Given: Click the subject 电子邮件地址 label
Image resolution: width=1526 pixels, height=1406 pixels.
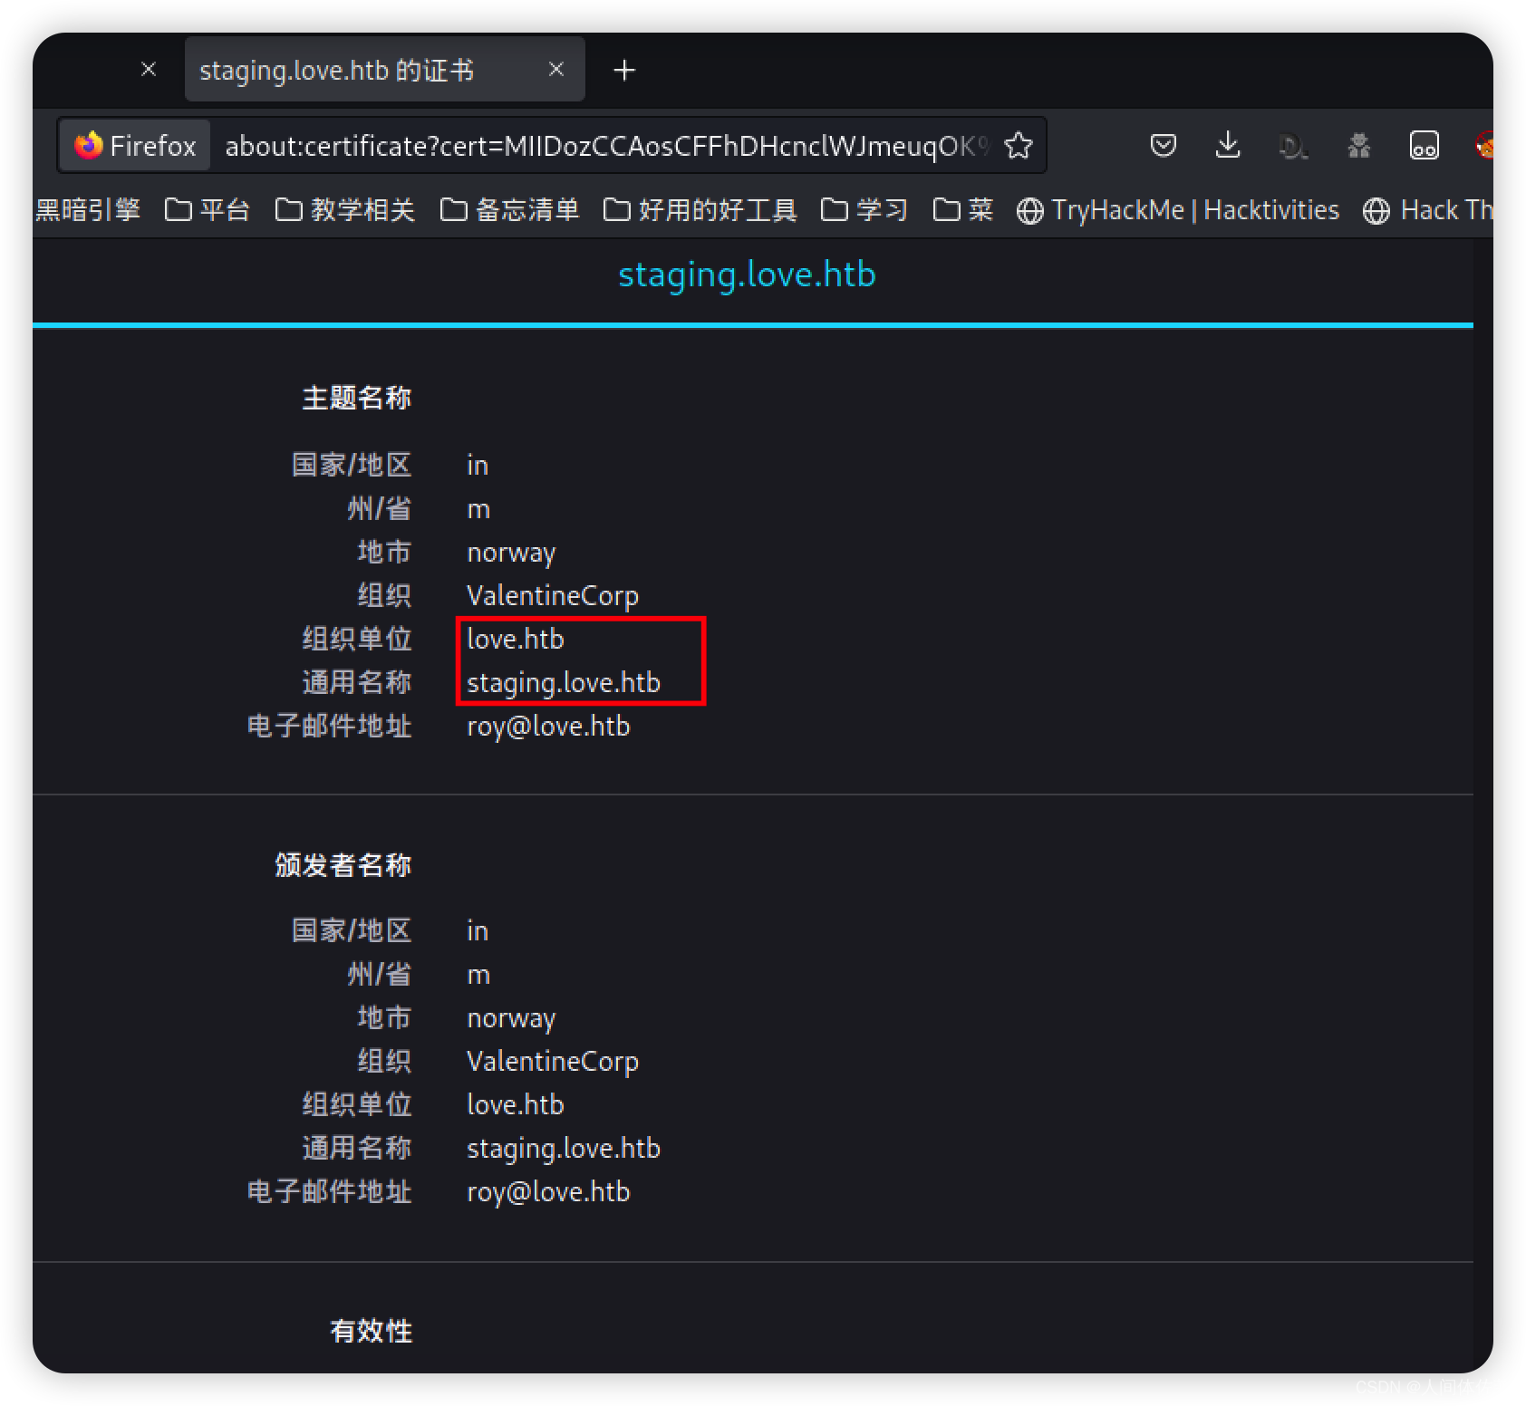Looking at the screenshot, I should click(x=329, y=726).
